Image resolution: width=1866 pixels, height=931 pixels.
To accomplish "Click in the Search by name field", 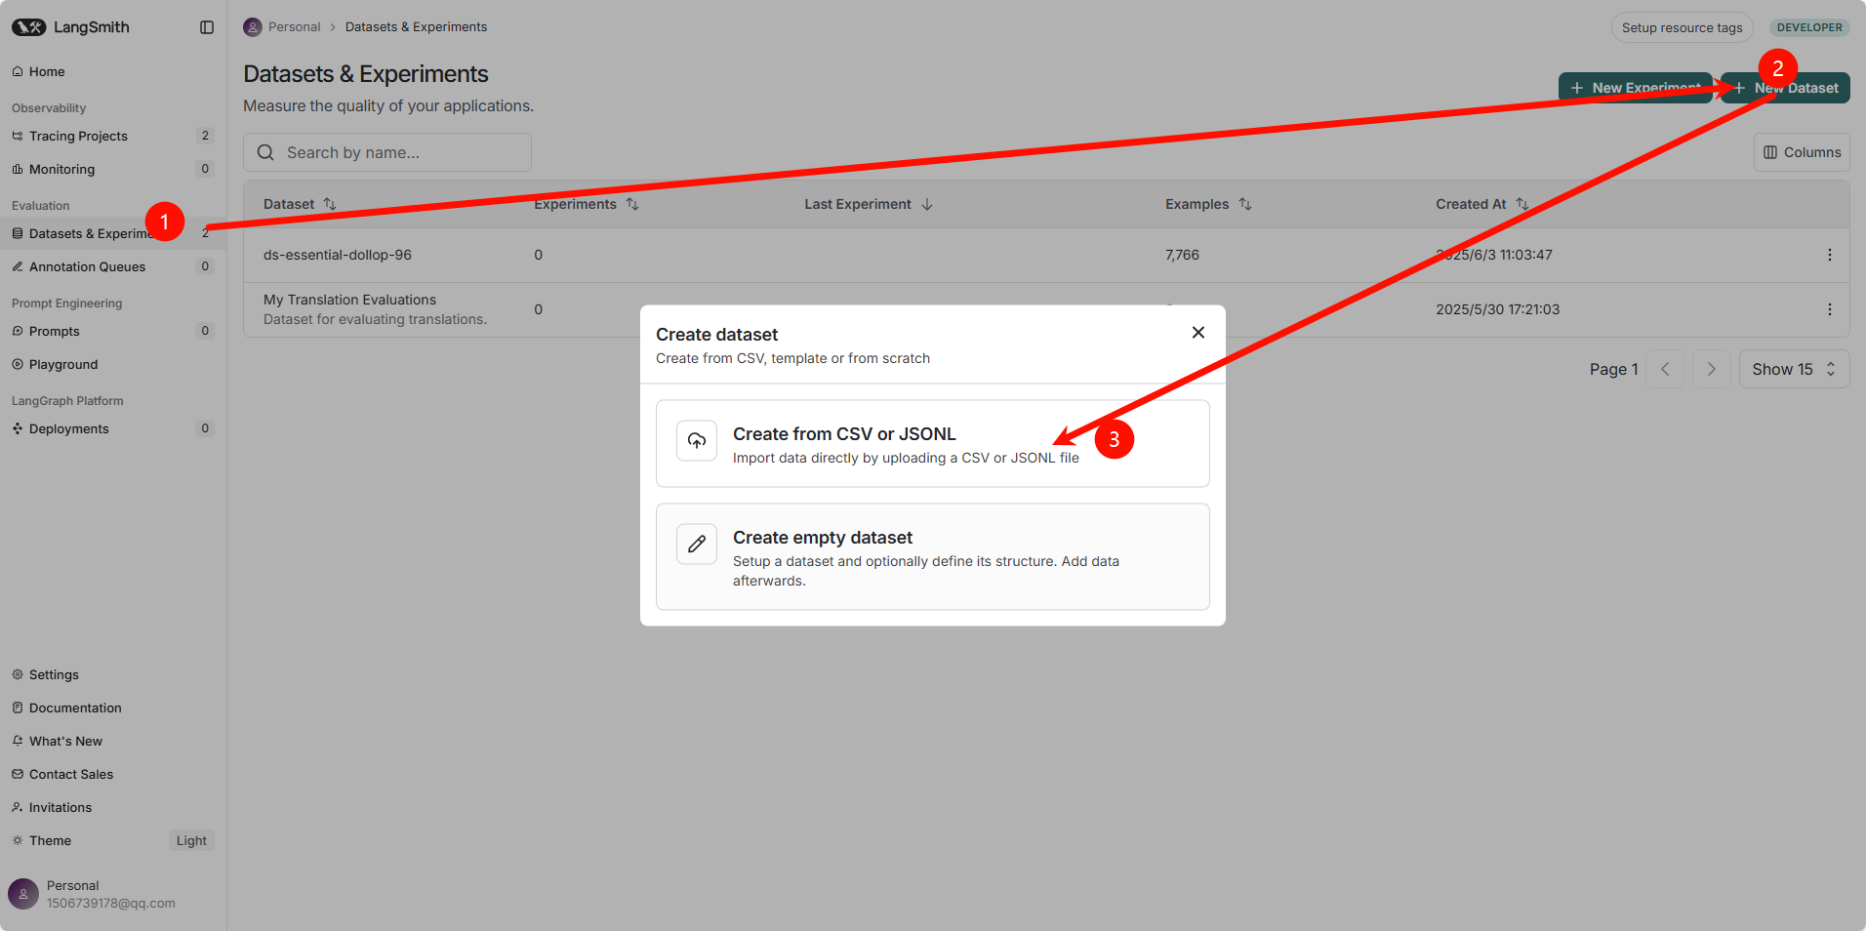I will [387, 152].
